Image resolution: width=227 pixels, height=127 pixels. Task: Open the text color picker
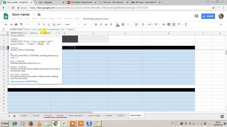pos(111,24)
